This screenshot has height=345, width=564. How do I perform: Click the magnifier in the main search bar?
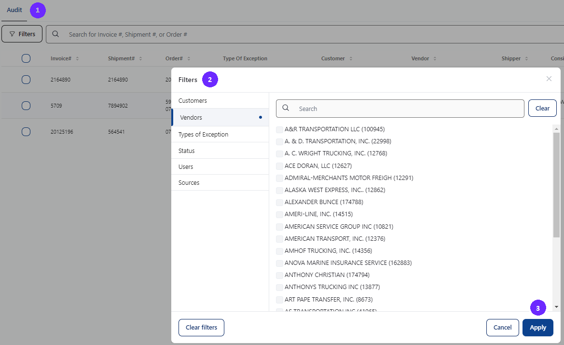pyautogui.click(x=55, y=34)
